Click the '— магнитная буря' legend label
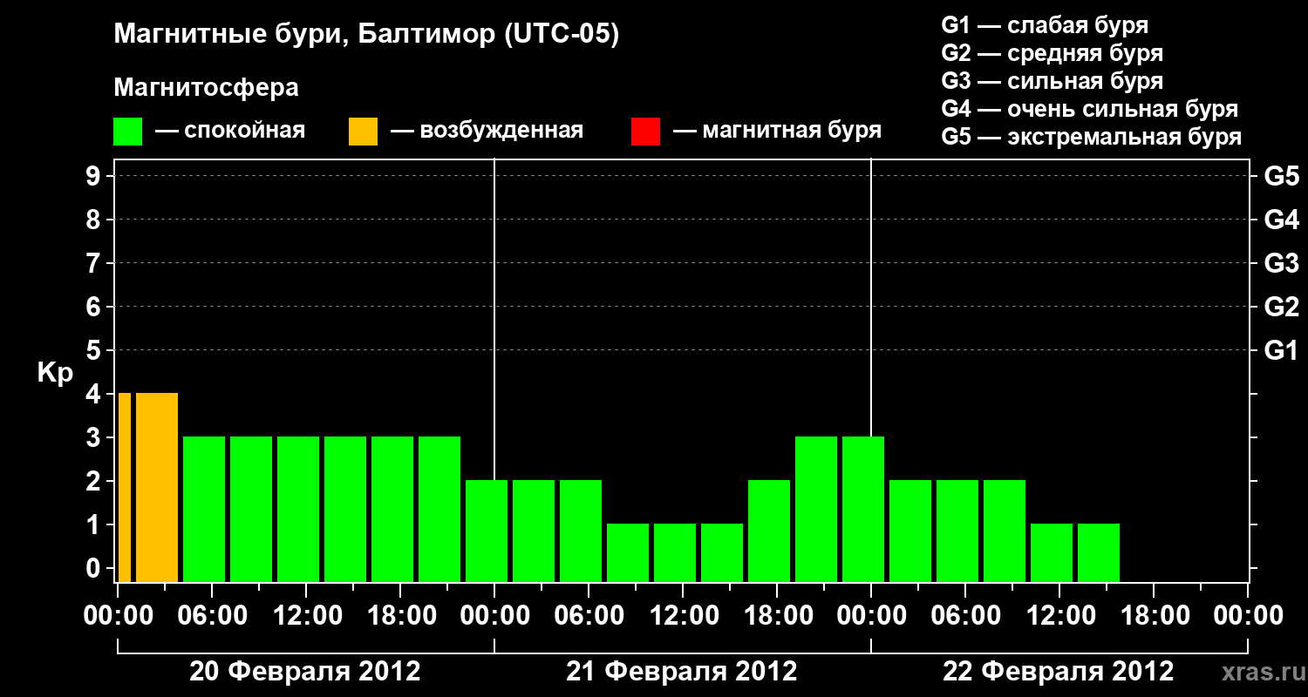The width and height of the screenshot is (1308, 697). point(777,131)
